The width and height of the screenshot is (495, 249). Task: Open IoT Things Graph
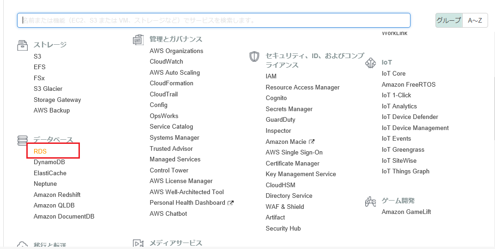click(405, 172)
